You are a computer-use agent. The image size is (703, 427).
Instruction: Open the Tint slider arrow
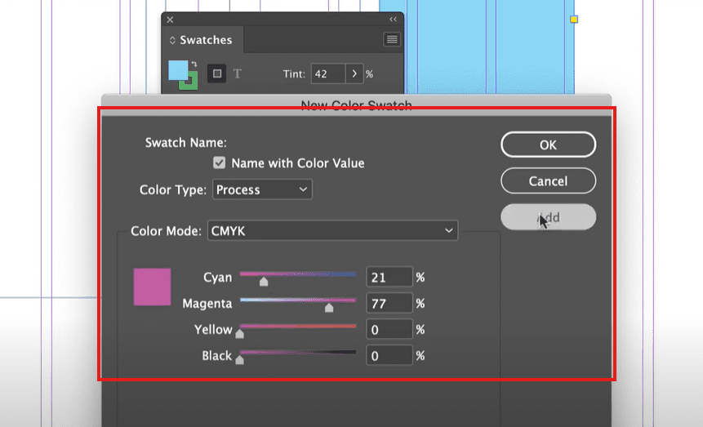coord(354,73)
